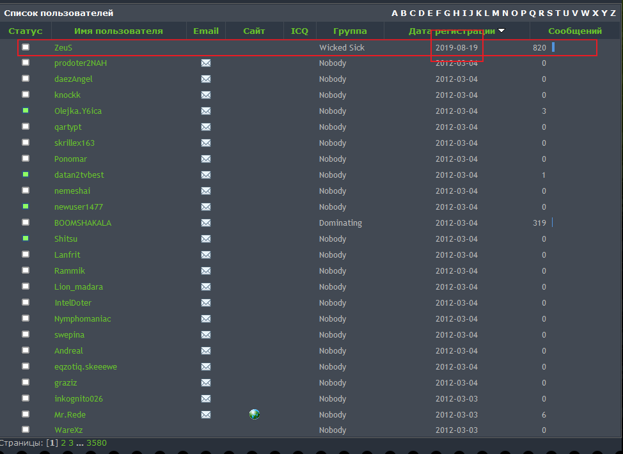
Task: Click Olejka.Y6ica's green online status indicator
Action: (x=26, y=111)
